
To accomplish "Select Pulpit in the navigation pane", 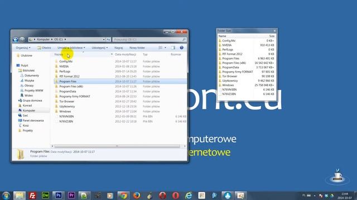I will (22, 66).
